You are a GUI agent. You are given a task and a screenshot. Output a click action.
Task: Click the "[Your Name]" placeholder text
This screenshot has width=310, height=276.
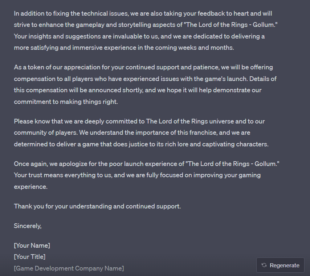point(32,245)
